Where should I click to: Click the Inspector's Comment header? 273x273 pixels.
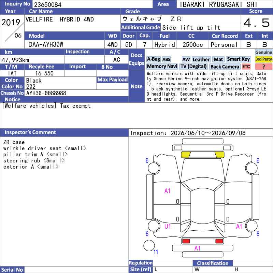(x=64, y=132)
